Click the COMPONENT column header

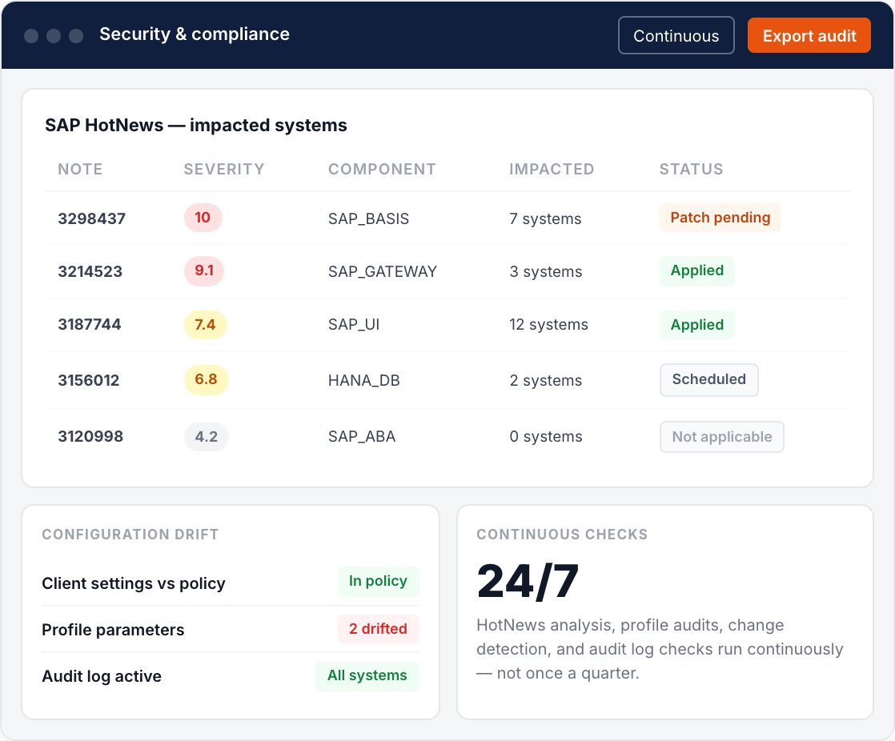382,170
